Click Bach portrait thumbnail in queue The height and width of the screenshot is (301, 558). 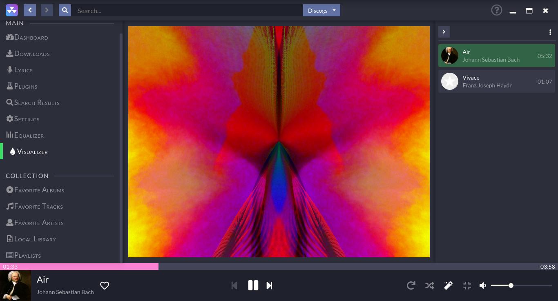click(x=450, y=56)
